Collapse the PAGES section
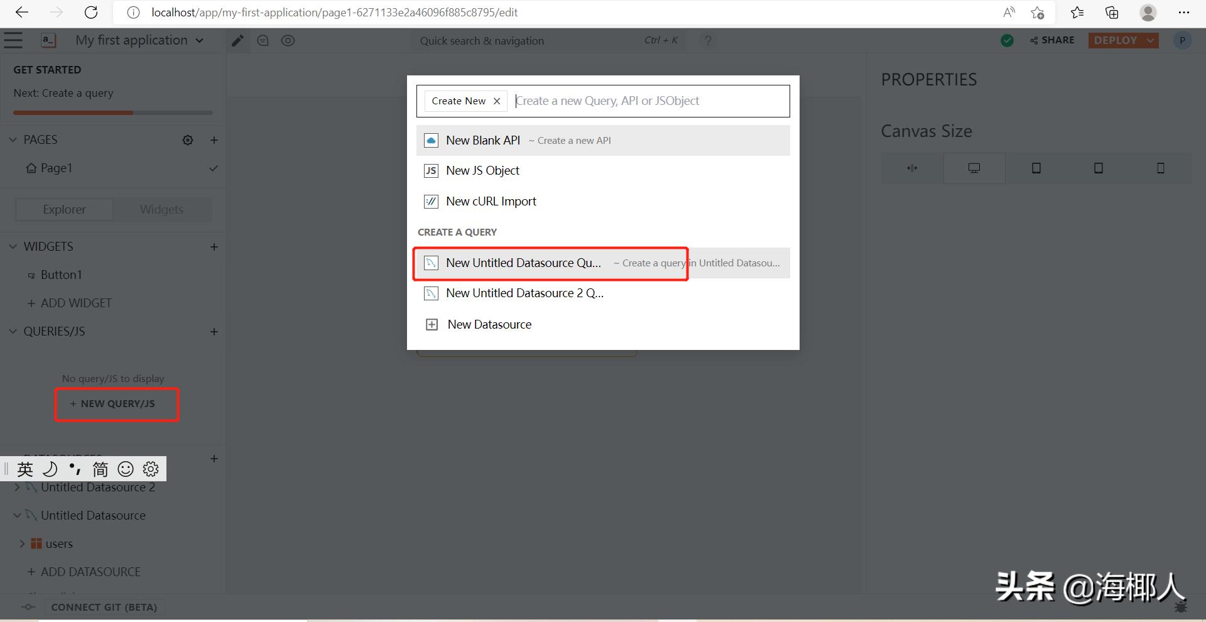This screenshot has height=622, width=1206. pyautogui.click(x=13, y=139)
